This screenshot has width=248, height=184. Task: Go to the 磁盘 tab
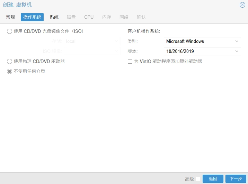[x=71, y=17]
